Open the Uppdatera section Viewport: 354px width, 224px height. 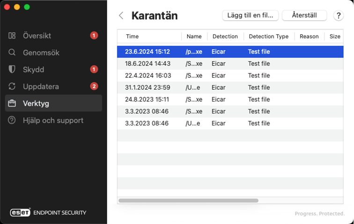click(x=53, y=87)
